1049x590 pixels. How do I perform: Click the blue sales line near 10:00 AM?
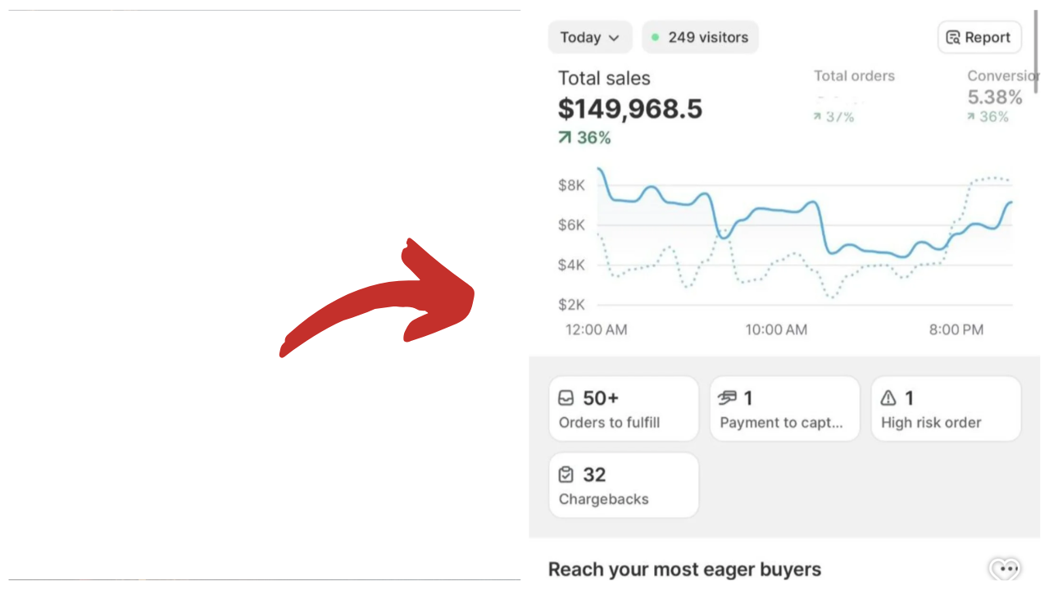[x=776, y=211]
